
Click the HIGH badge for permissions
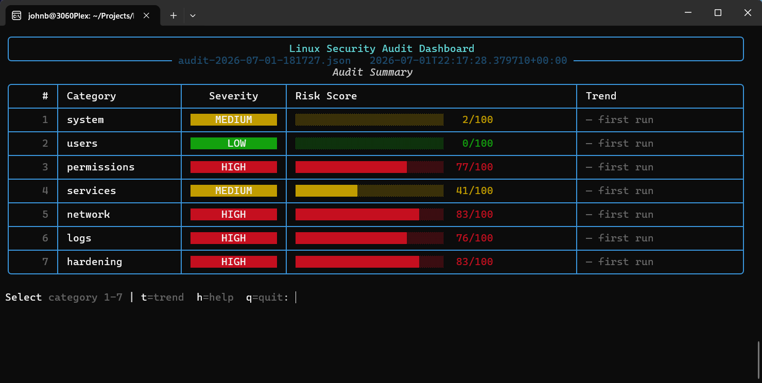[234, 167]
